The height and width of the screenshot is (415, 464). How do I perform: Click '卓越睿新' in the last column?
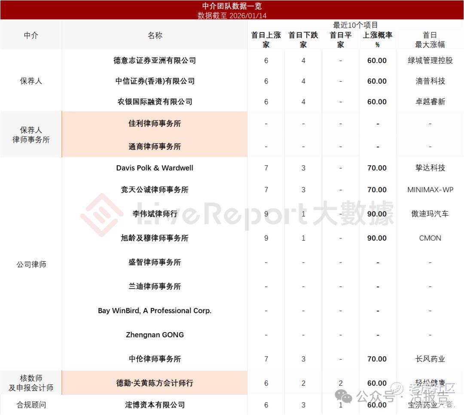[430, 101]
